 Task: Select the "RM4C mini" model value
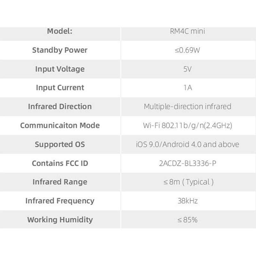click(188, 31)
